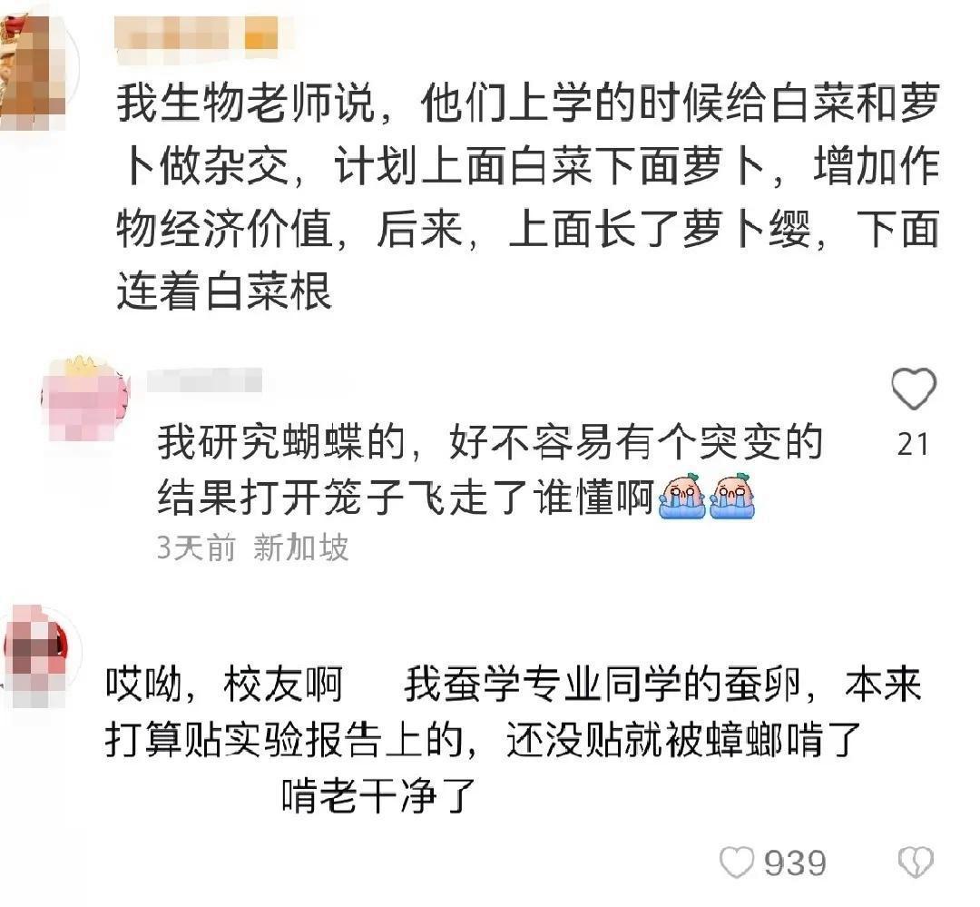
Task: Open the blurred username above butterfly comment
Action: point(204,380)
